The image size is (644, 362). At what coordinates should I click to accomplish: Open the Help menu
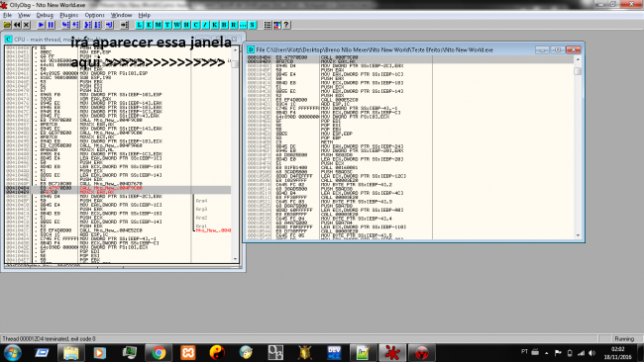click(x=145, y=15)
